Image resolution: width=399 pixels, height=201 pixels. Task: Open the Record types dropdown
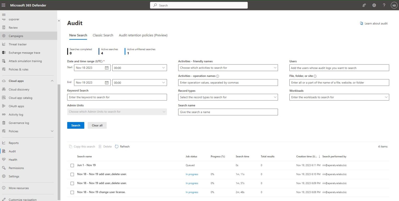(228, 97)
